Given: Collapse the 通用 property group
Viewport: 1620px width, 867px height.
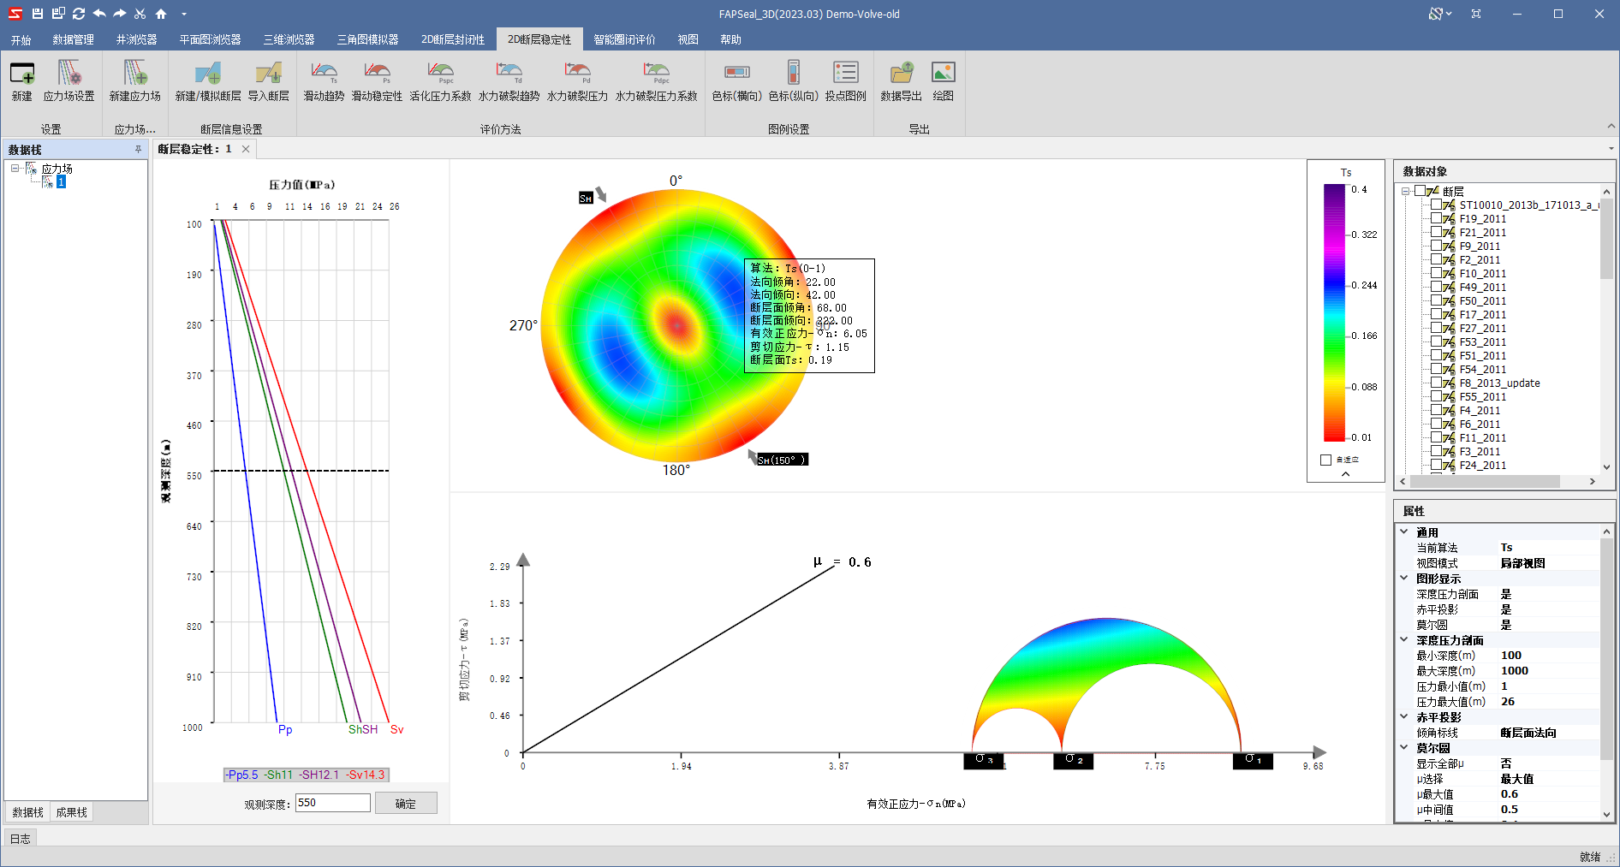Looking at the screenshot, I should (1403, 531).
